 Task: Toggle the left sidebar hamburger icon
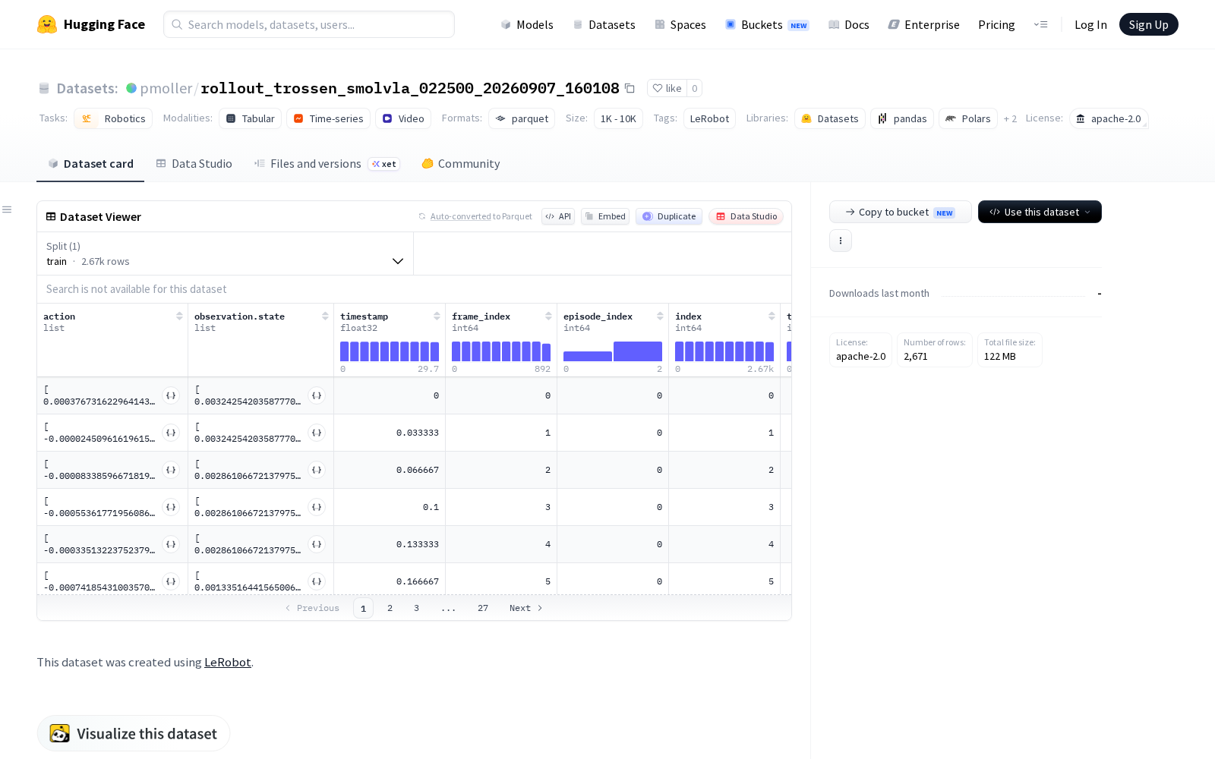point(7,209)
